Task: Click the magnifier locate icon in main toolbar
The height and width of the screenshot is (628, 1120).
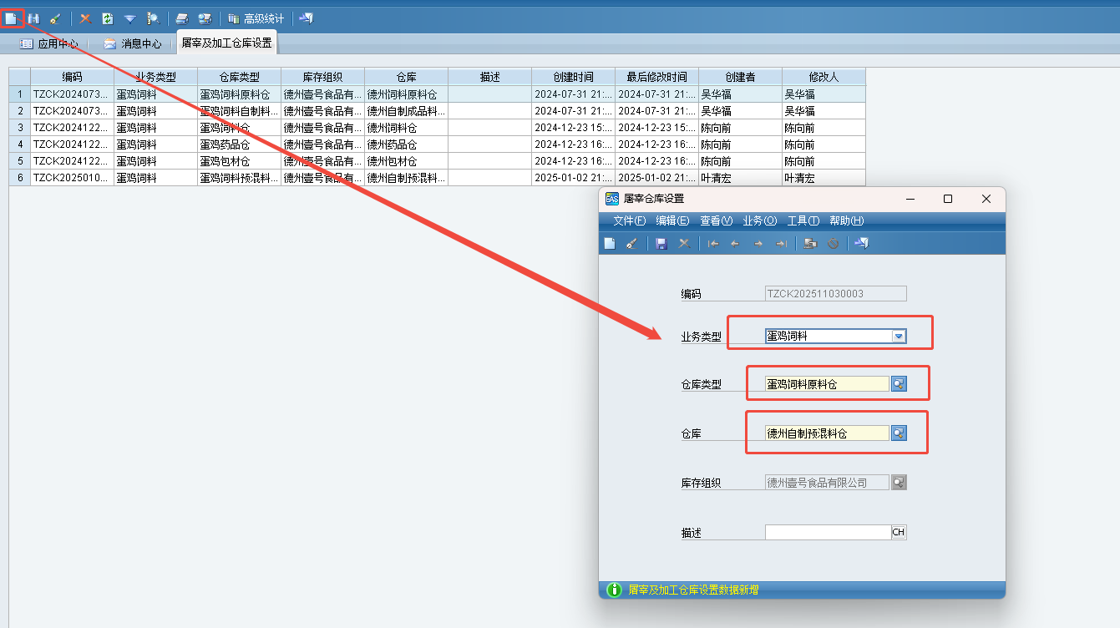Action: click(154, 18)
